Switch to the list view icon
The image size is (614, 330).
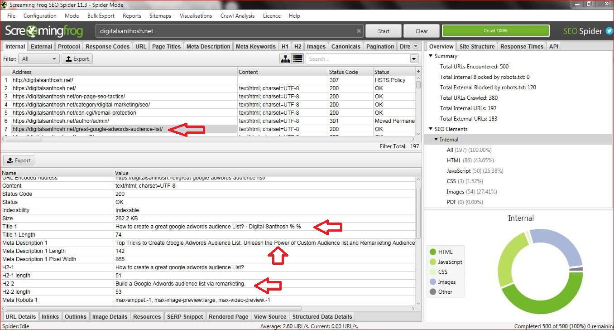tap(297, 59)
